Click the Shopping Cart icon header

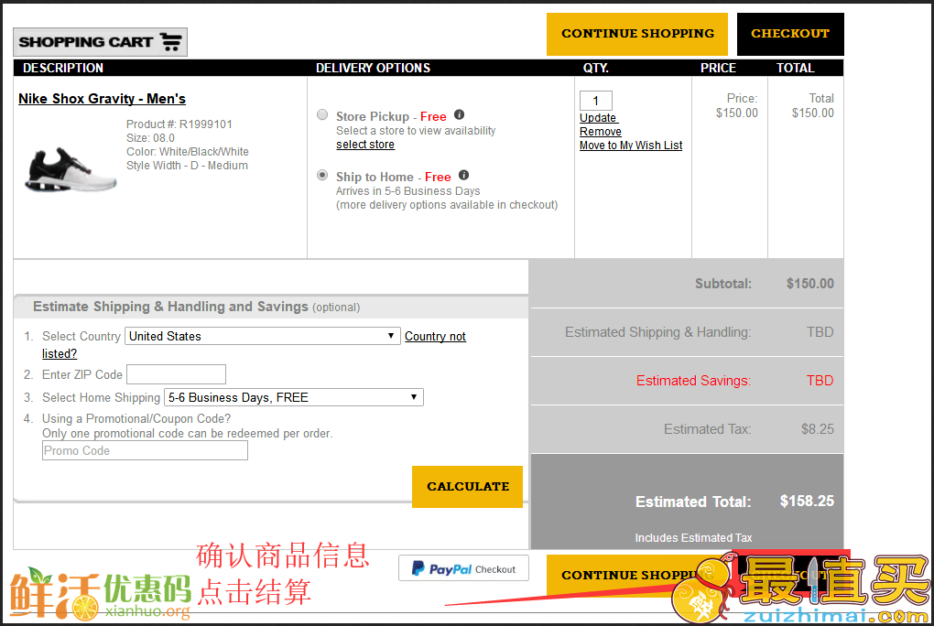pos(100,42)
